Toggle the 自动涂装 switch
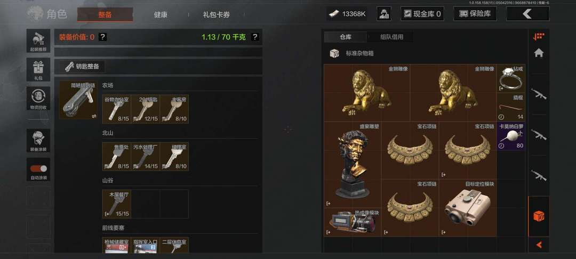Image resolution: width=576 pixels, height=259 pixels. pyautogui.click(x=38, y=169)
